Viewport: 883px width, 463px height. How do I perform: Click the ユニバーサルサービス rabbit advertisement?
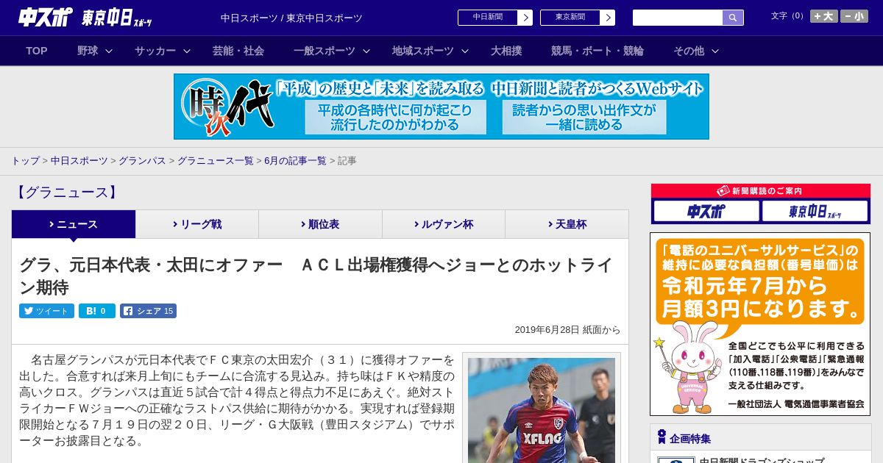click(x=760, y=324)
